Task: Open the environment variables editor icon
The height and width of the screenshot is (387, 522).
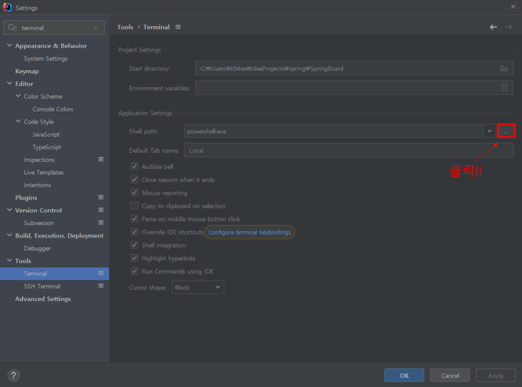Action: (x=504, y=88)
